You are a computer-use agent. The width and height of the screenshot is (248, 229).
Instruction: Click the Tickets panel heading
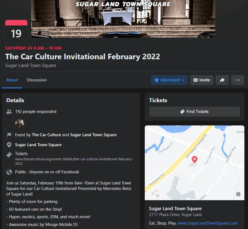(x=158, y=100)
